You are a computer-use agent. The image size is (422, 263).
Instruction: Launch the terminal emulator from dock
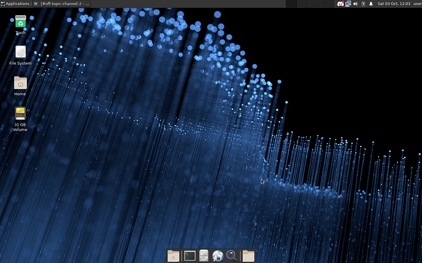[x=190, y=256]
